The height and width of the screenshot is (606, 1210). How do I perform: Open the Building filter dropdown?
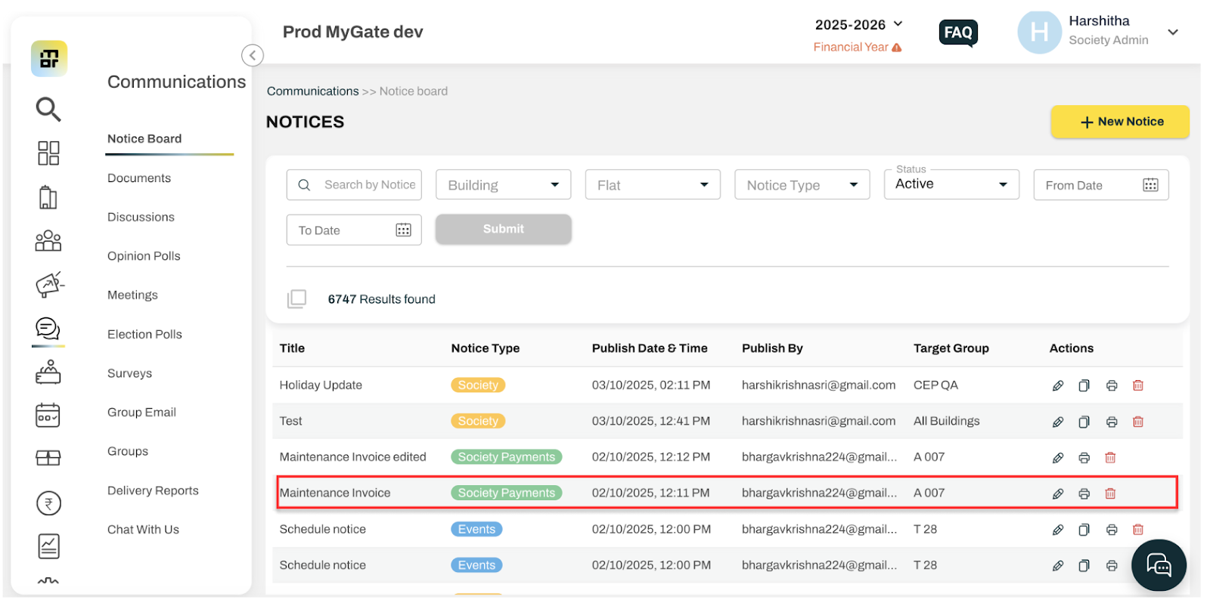click(x=503, y=185)
